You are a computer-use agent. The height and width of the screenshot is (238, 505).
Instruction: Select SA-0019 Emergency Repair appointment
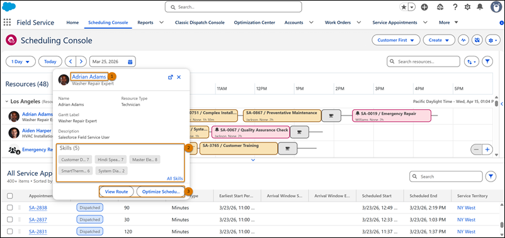point(392,116)
